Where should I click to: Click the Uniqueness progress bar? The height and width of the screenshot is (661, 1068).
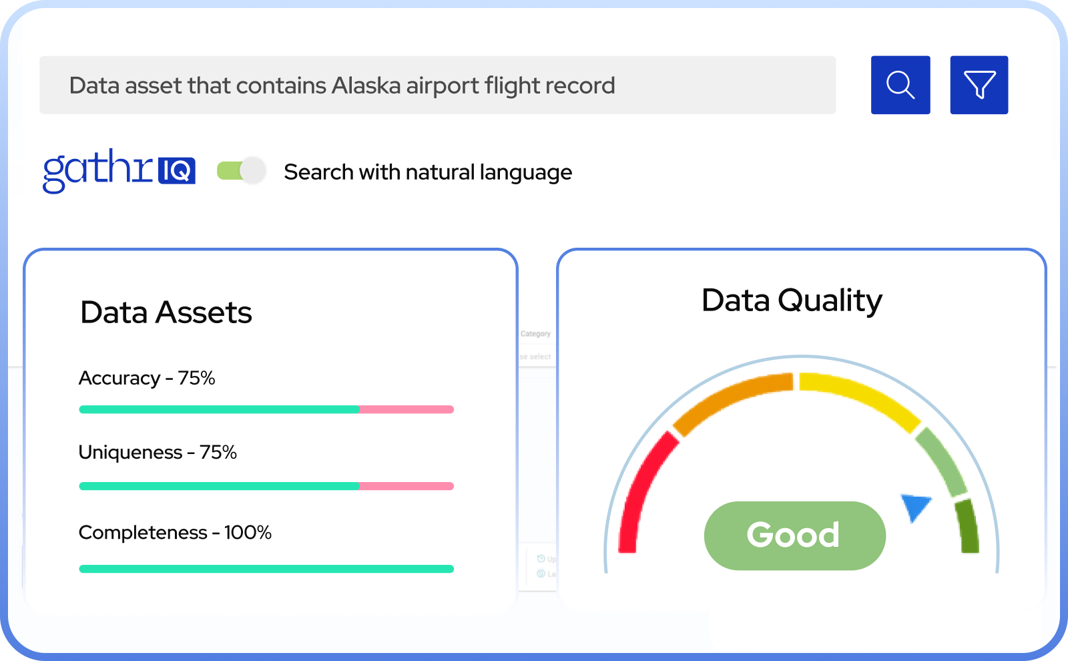click(x=266, y=486)
